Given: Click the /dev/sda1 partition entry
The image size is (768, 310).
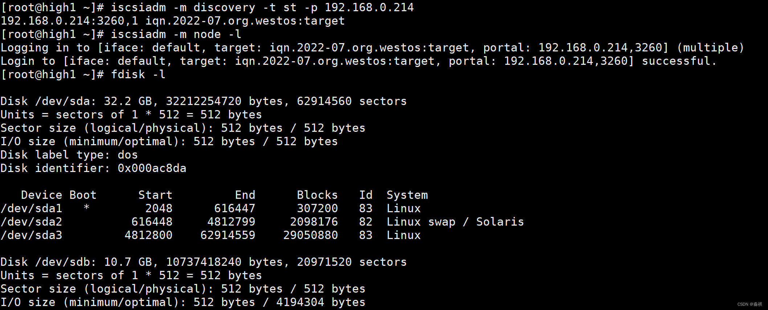Looking at the screenshot, I should (x=31, y=209).
